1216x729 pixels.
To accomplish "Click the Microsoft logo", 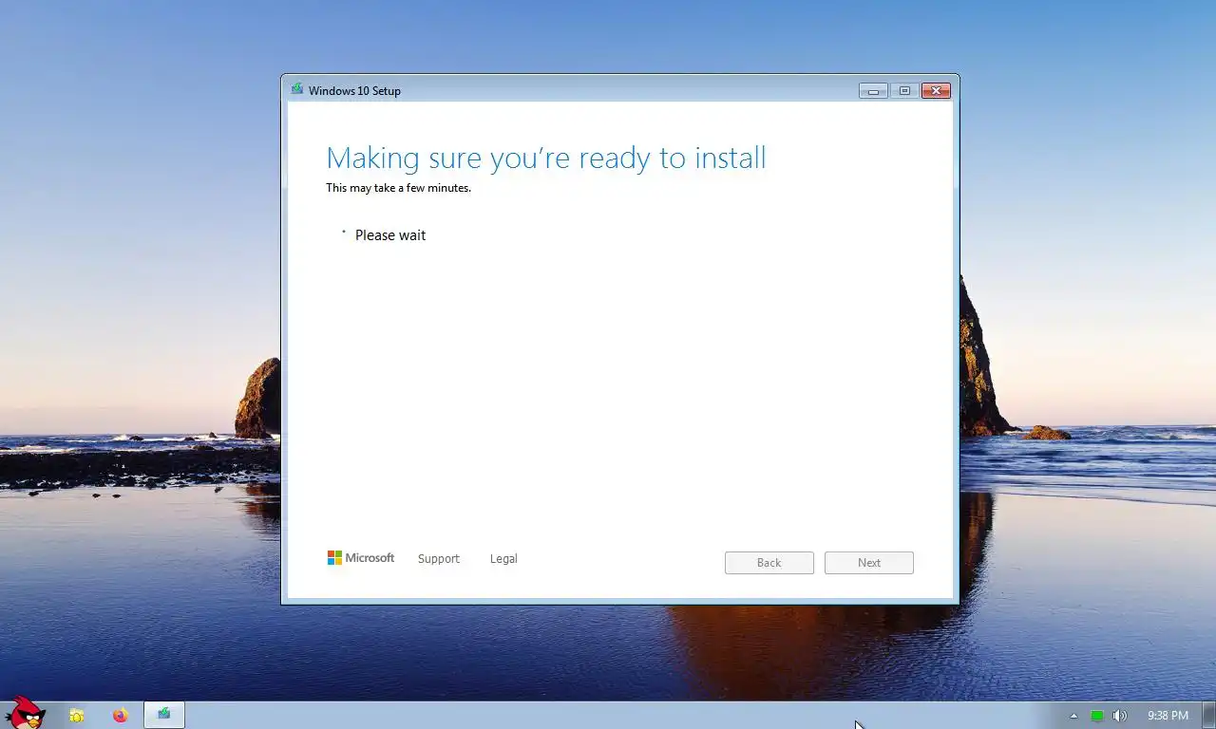I will pos(361,558).
